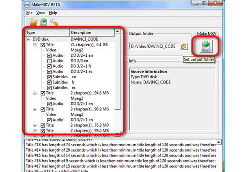Expand the 76.9 MB title node
Image resolution: width=245 pixels, height=172 pixels.
pyautogui.click(x=35, y=126)
